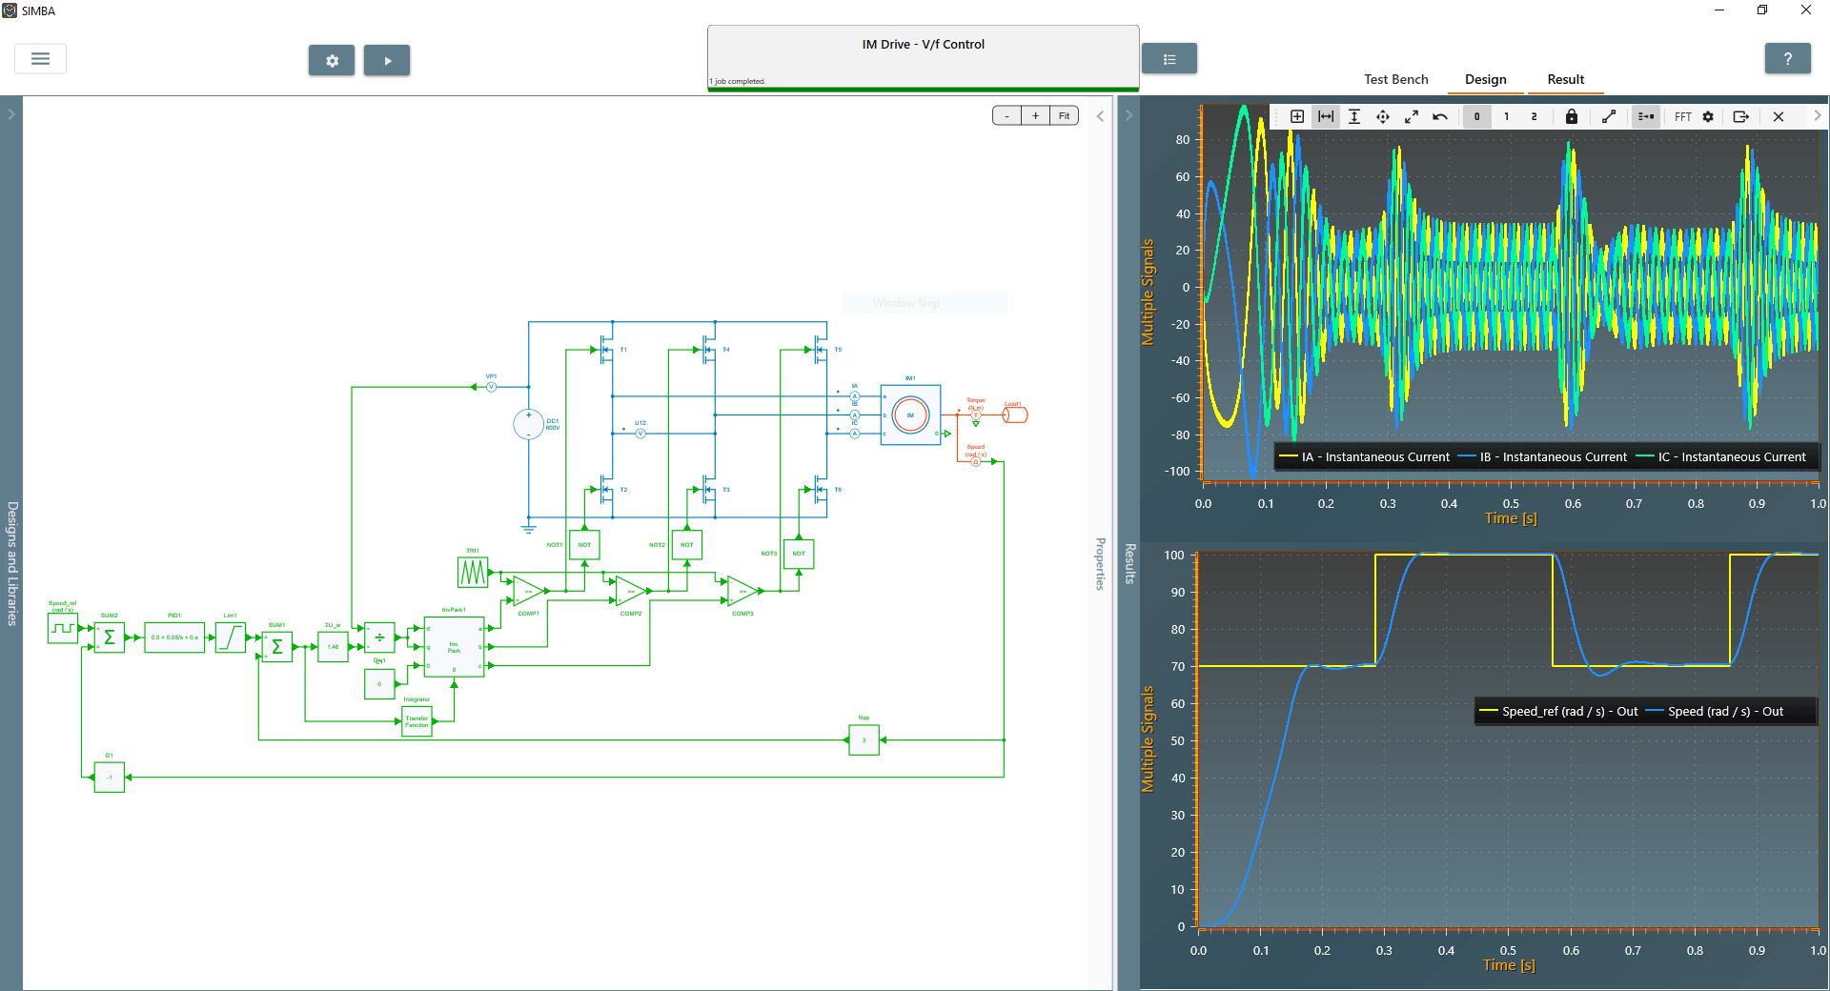Screen dimensions: 1830x991
Task: Open the hamburger main menu
Action: coord(40,59)
